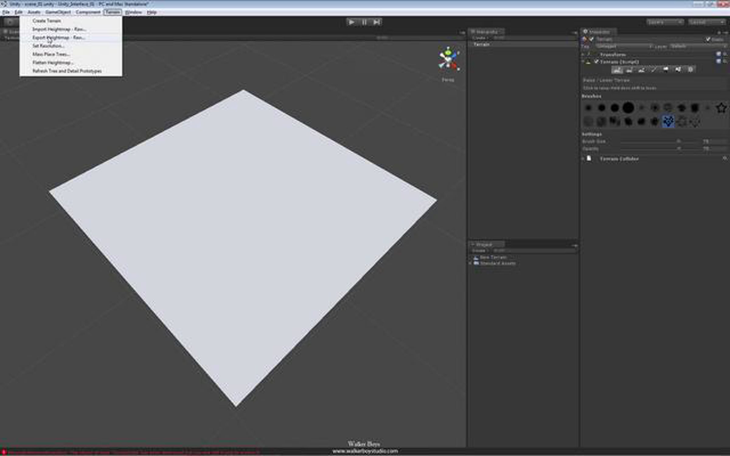The height and width of the screenshot is (456, 730).
Task: Open the Assets menu
Action: pos(34,12)
